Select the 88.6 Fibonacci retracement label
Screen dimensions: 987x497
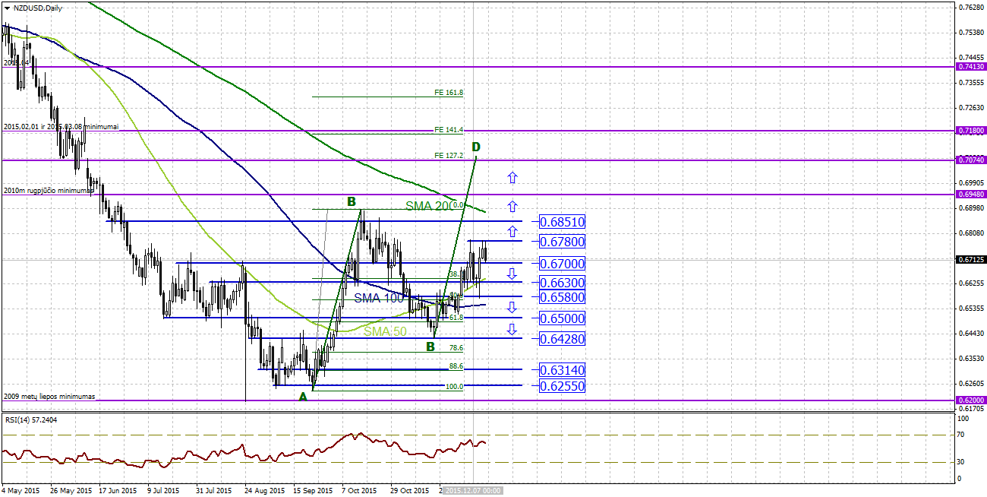pyautogui.click(x=456, y=366)
